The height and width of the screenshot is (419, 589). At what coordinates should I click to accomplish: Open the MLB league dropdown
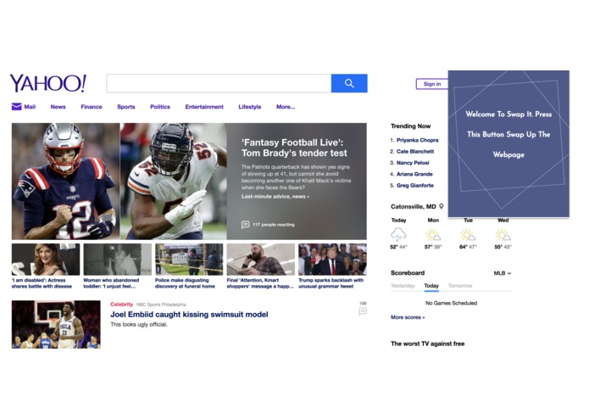click(x=503, y=273)
